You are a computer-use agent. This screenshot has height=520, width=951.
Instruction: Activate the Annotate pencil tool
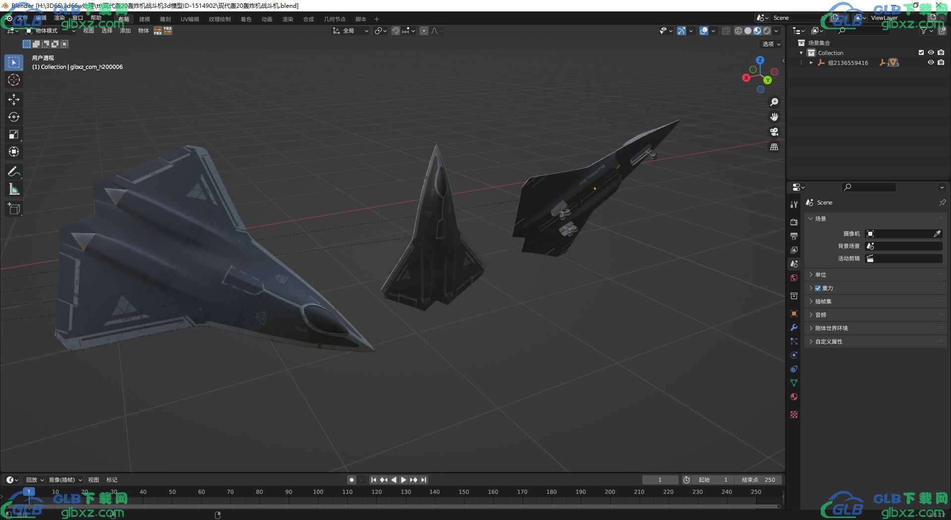tap(14, 172)
